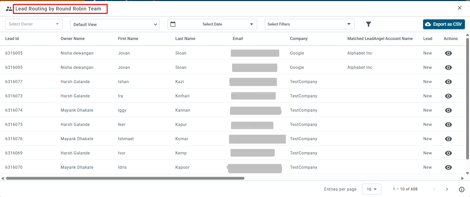Click TestCompany in the Idris row
Viewport: 470px width, 197px height.
pyautogui.click(x=304, y=167)
